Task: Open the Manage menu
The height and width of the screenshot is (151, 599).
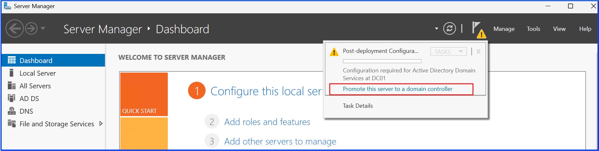Action: [504, 29]
